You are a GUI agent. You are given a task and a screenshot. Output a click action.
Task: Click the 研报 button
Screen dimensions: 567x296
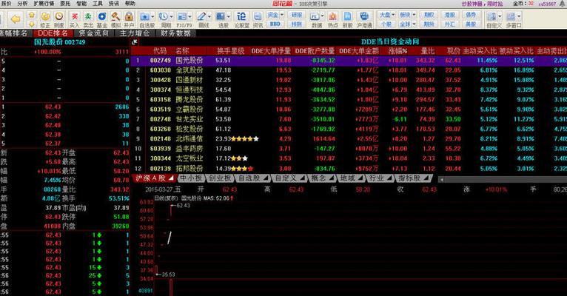[x=297, y=15]
